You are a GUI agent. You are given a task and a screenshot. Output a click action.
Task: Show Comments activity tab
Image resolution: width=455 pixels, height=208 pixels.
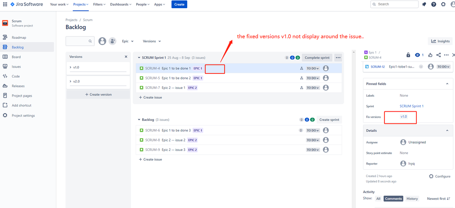pos(393,199)
